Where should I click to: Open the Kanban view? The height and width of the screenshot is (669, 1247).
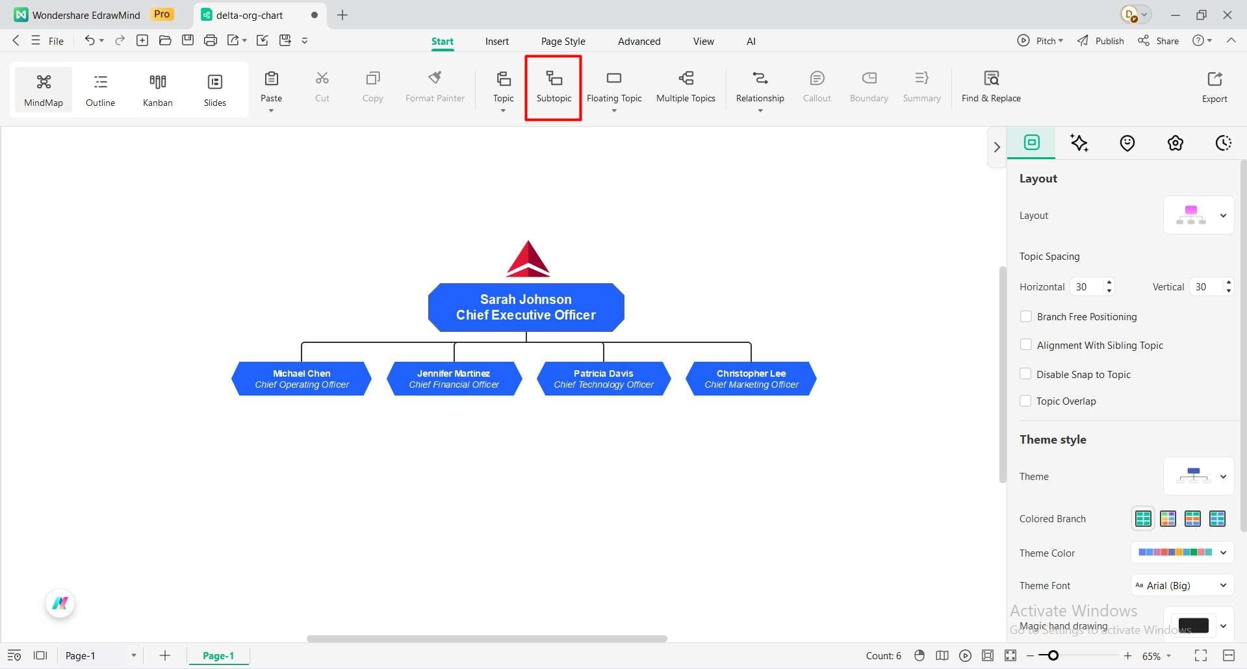point(158,90)
